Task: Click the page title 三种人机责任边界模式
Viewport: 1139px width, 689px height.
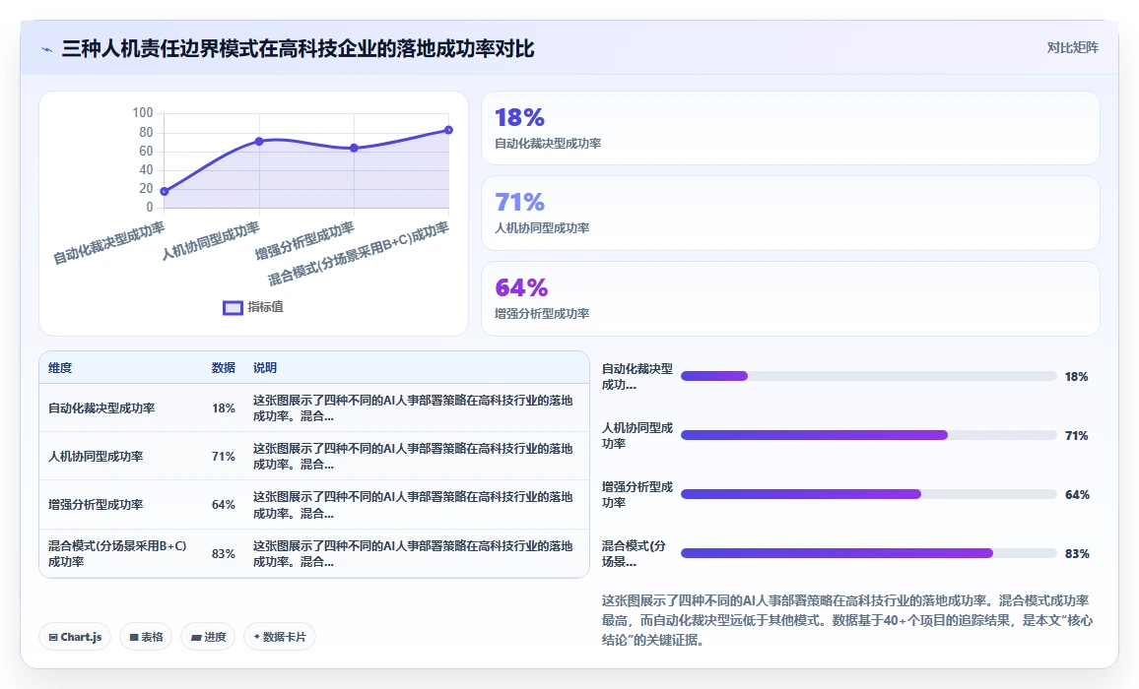Action: pos(298,48)
